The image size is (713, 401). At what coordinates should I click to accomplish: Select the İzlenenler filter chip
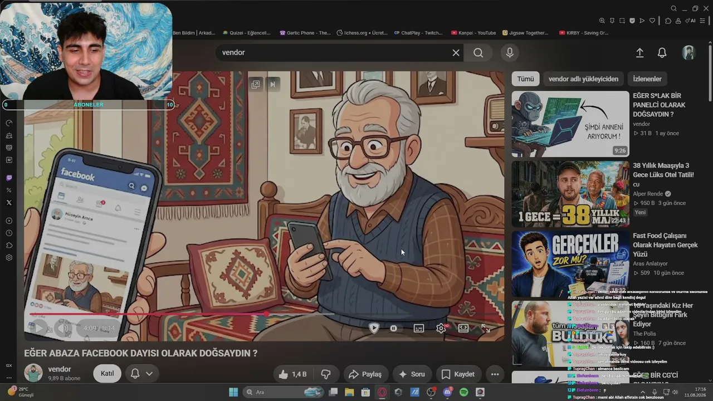click(x=647, y=79)
